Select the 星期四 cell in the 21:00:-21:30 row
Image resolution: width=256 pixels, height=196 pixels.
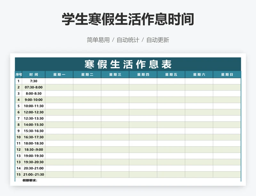(143, 175)
